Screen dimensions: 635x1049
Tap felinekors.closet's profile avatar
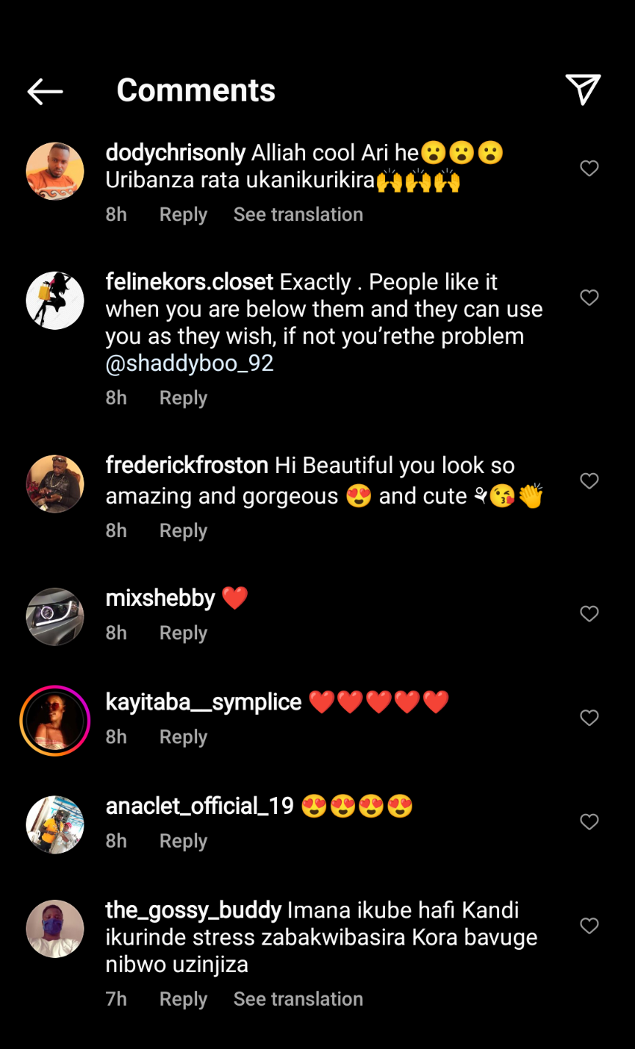(x=55, y=300)
